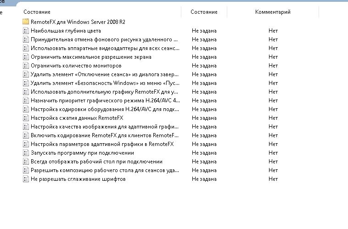Image resolution: width=348 pixels, height=229 pixels.
Task: Click the «Нет» comment for «Не разрешать сглаживание шрифтов»
Action: pos(273,179)
